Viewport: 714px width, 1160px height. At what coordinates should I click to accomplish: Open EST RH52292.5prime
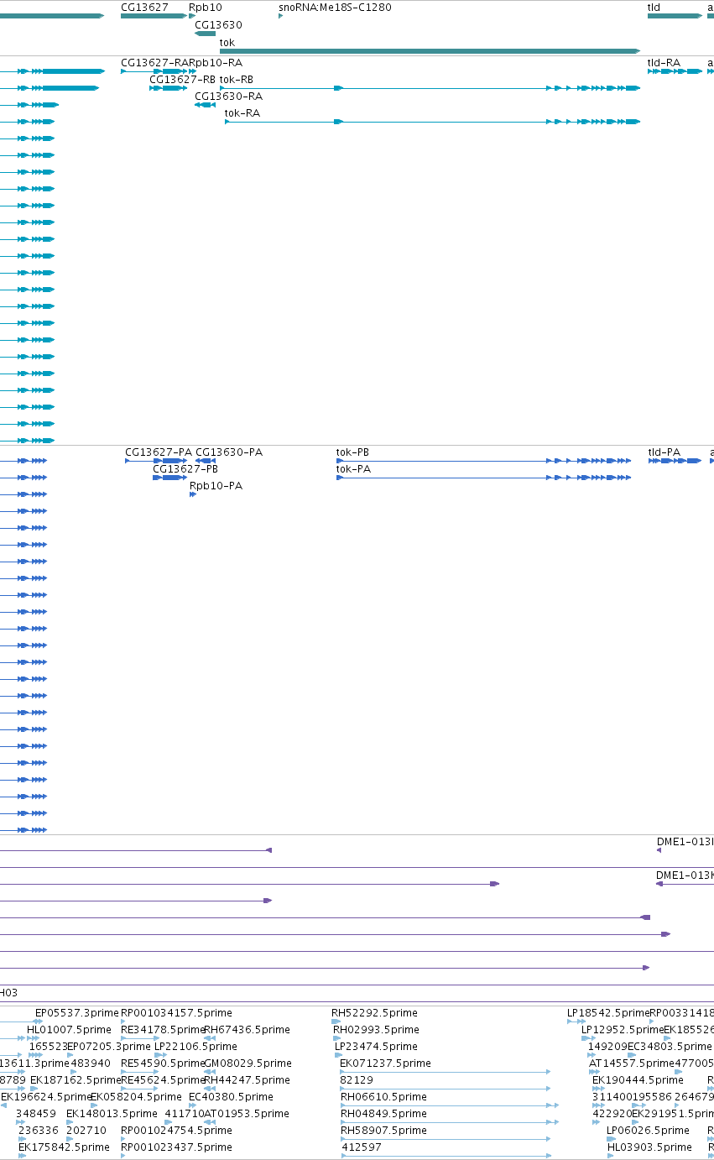point(374,1013)
